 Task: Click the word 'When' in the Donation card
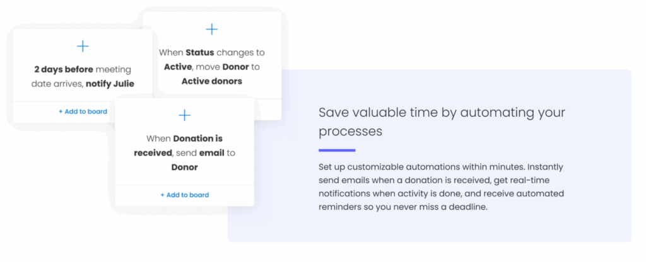point(158,139)
